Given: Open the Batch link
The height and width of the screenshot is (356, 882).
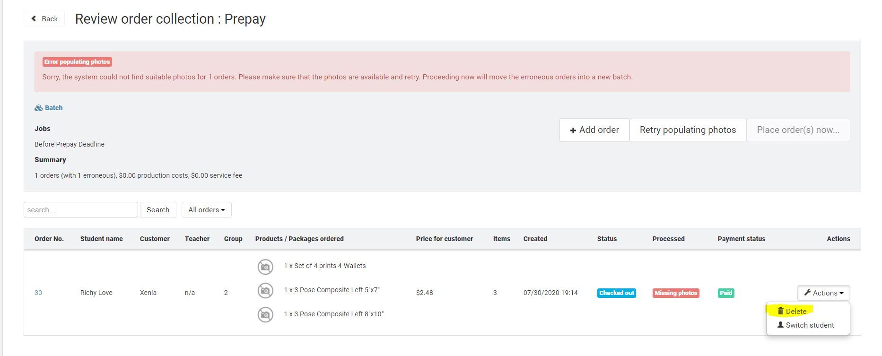Looking at the screenshot, I should point(53,108).
